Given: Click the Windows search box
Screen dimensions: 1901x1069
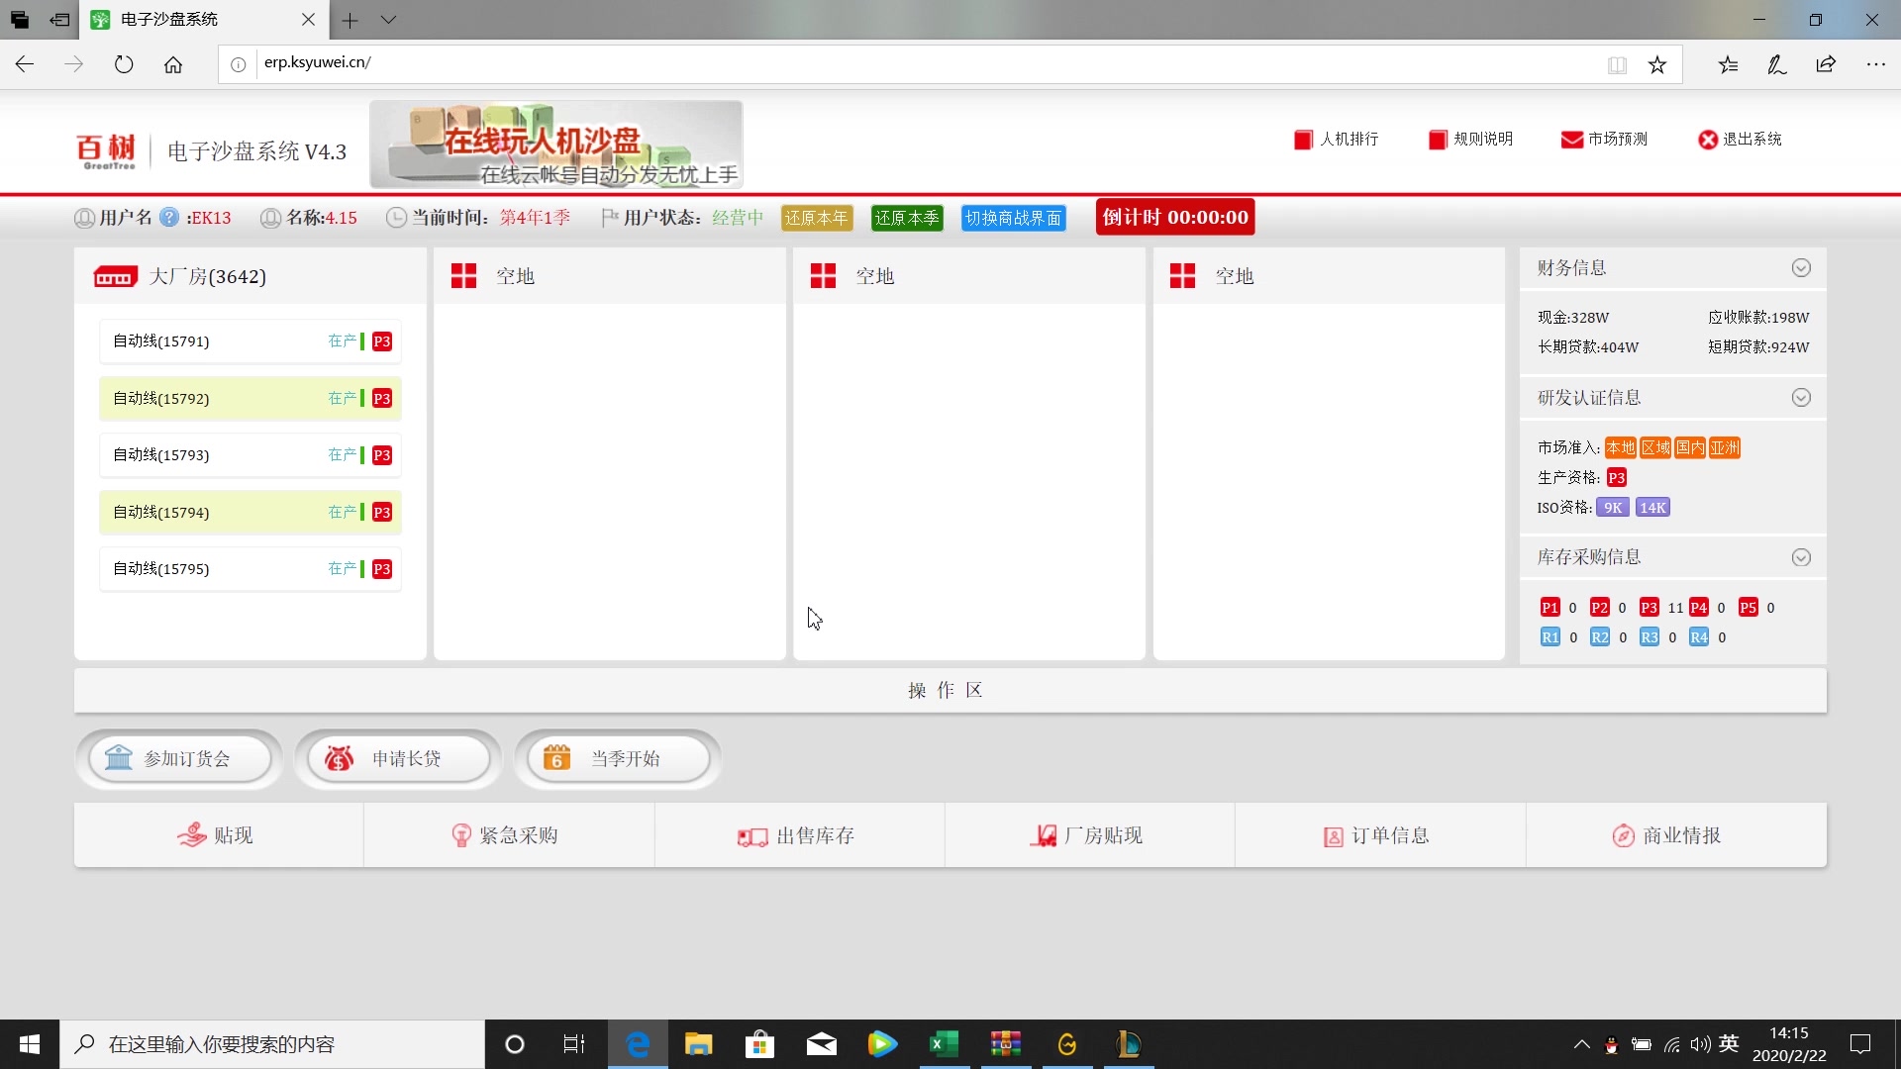Looking at the screenshot, I should (x=272, y=1044).
